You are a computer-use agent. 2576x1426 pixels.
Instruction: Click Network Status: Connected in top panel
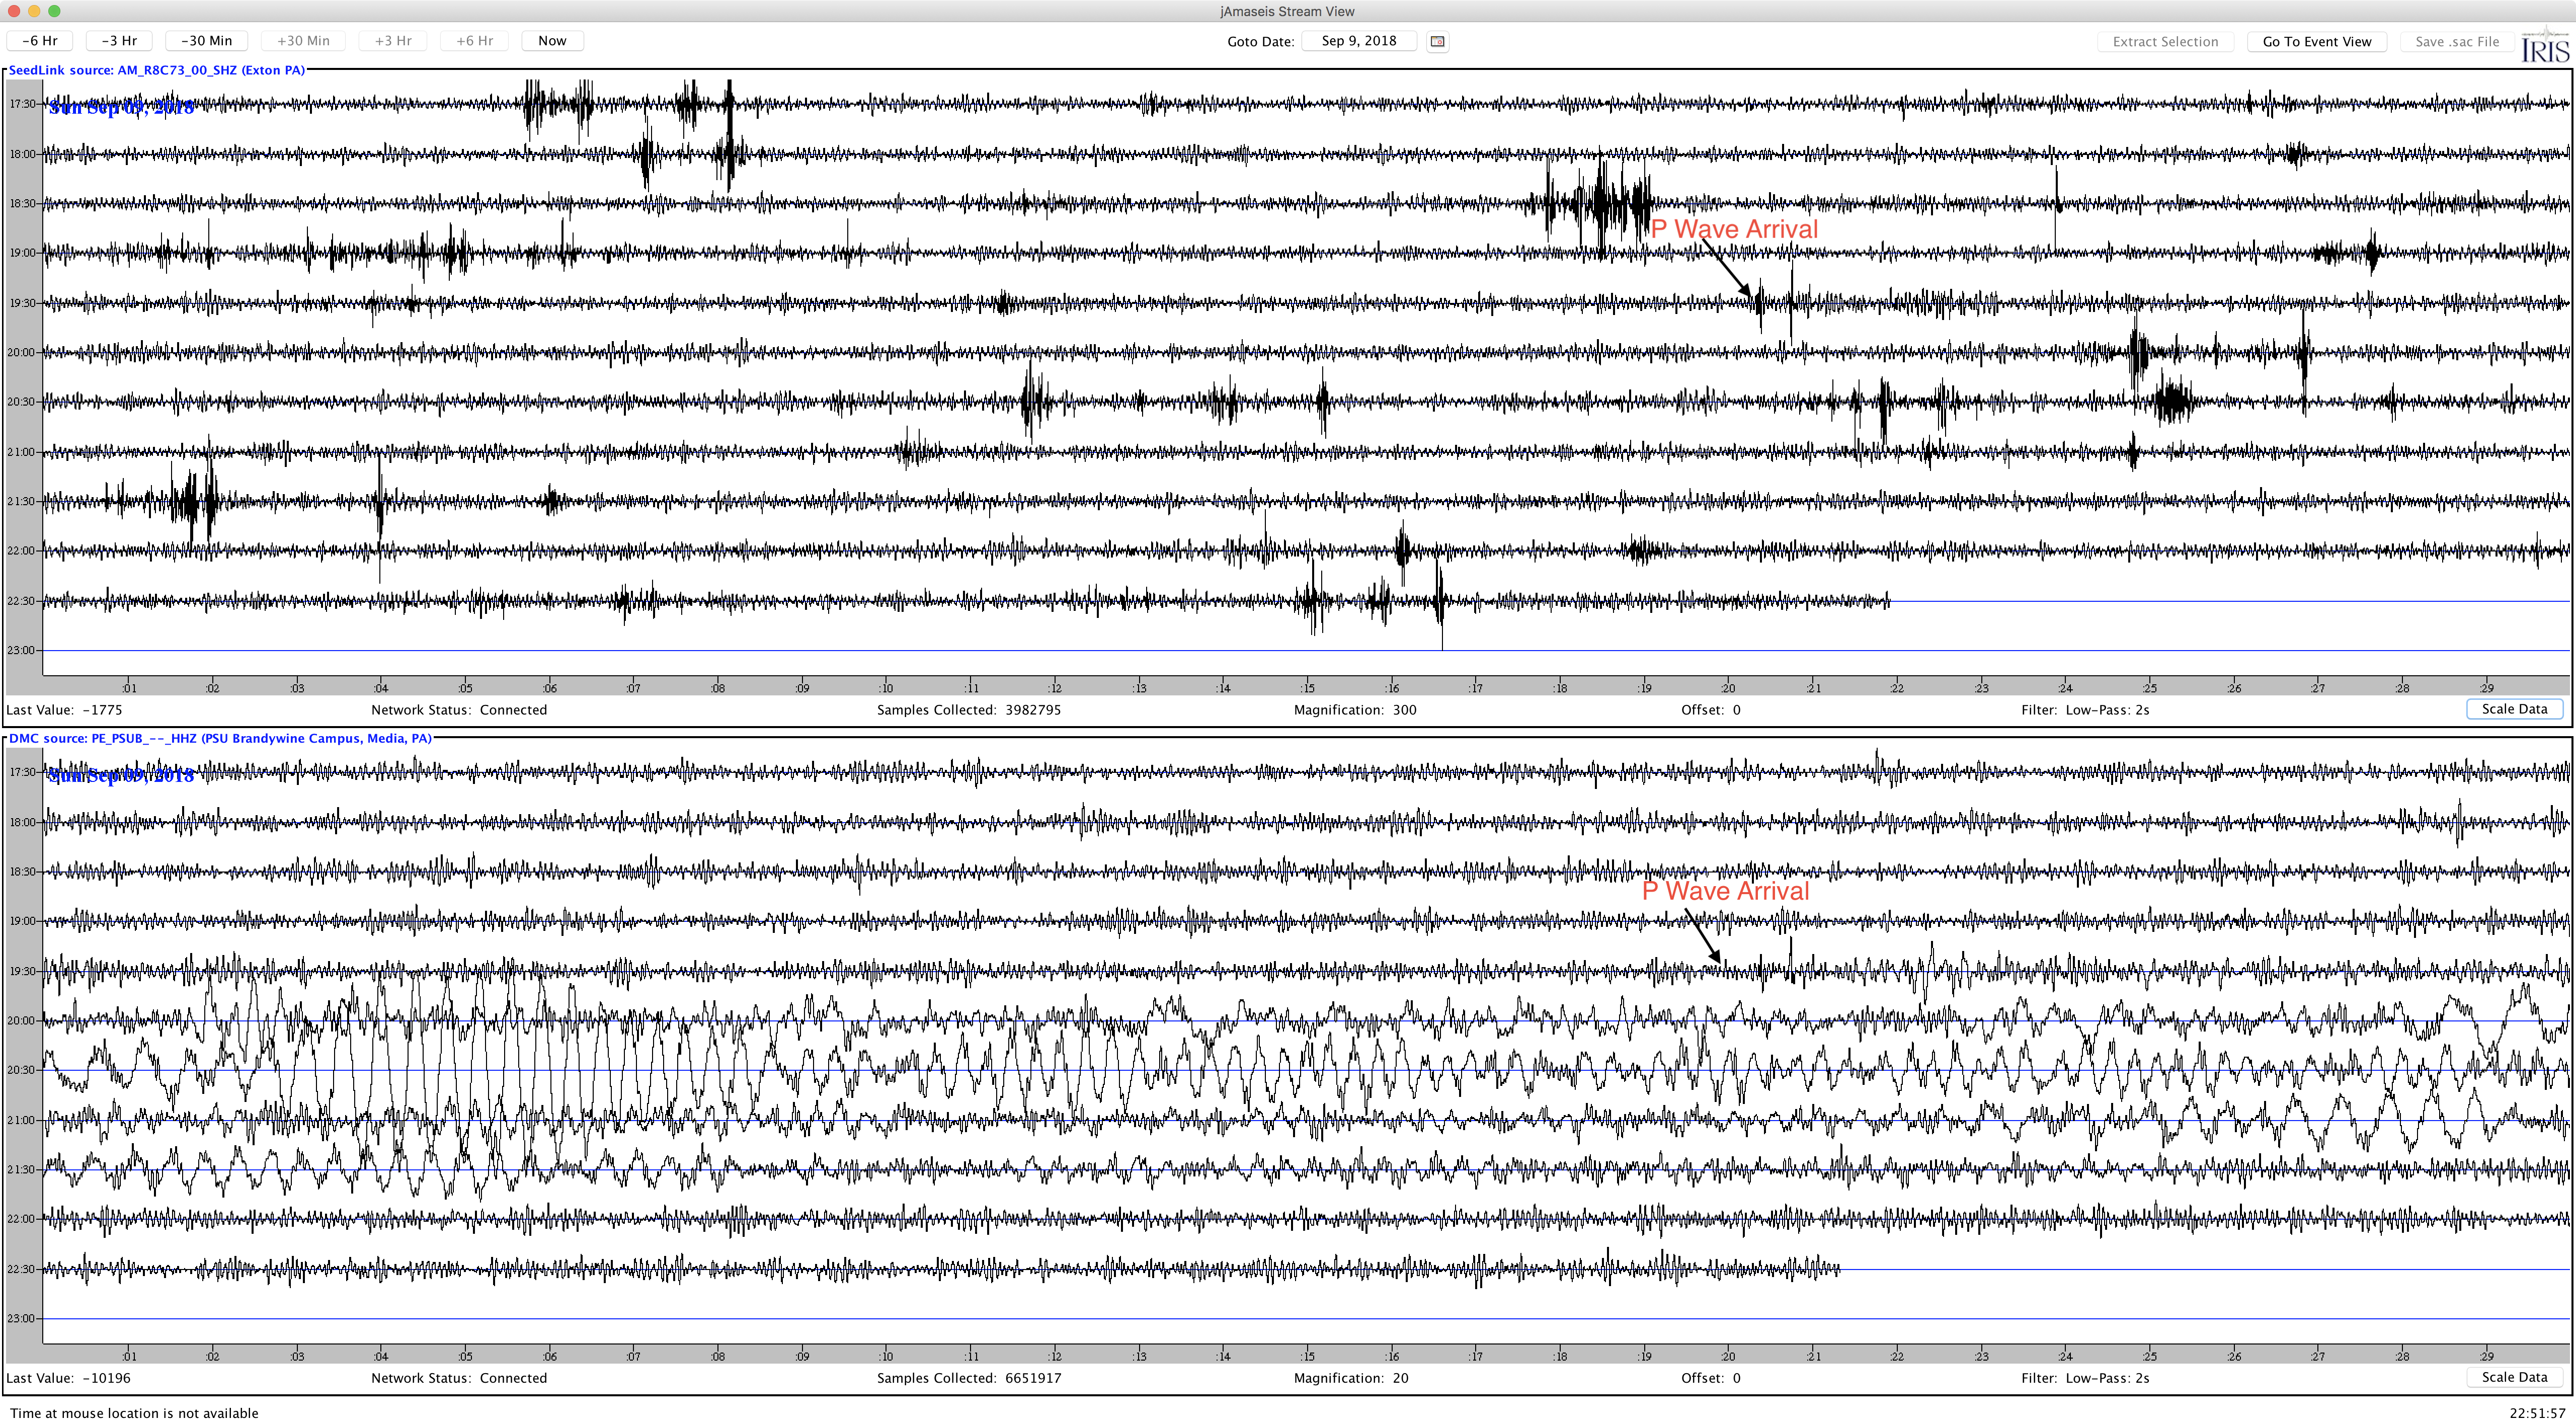pos(459,710)
